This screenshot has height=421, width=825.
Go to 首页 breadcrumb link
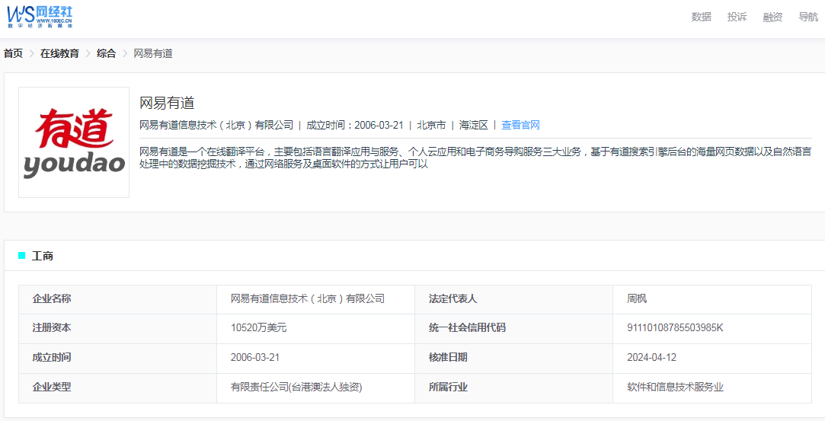[x=13, y=53]
